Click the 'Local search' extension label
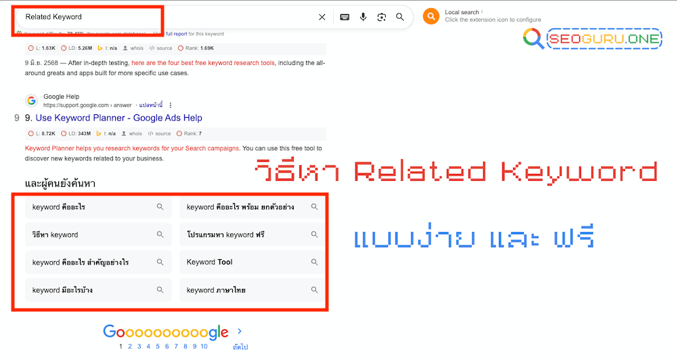Viewport: 677px width, 362px height. (462, 12)
